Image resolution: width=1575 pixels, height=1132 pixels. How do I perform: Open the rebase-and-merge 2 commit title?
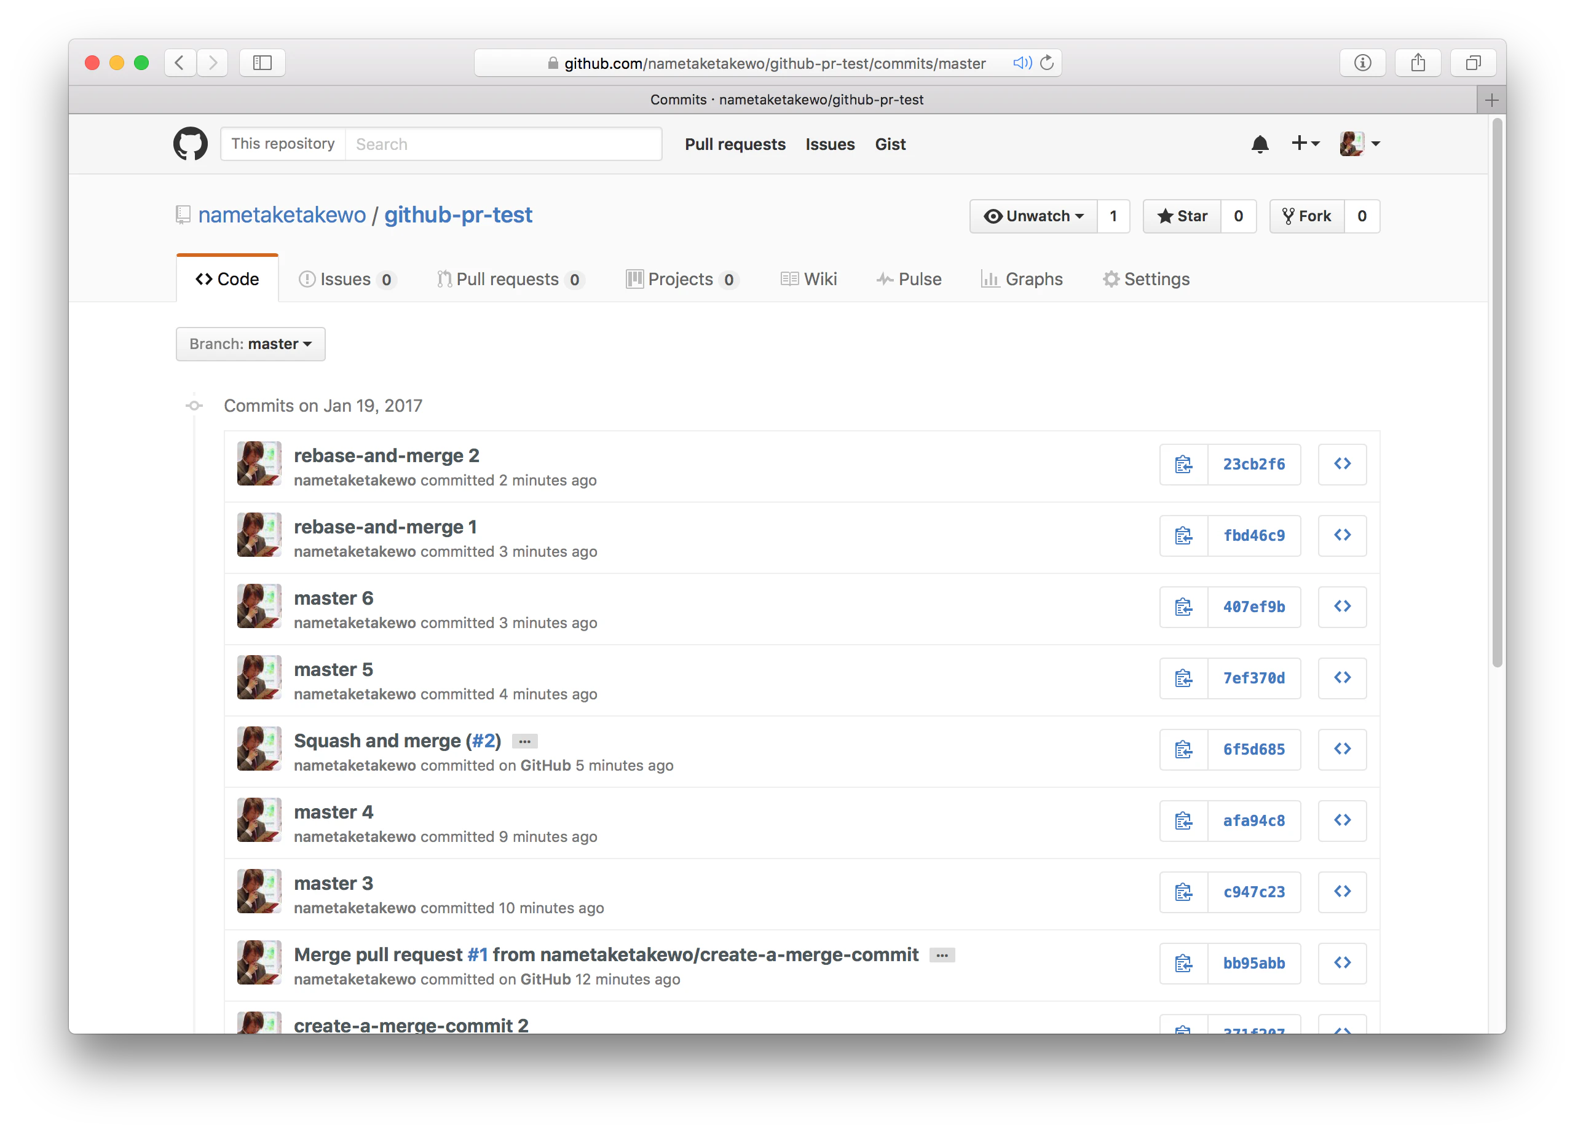[387, 456]
